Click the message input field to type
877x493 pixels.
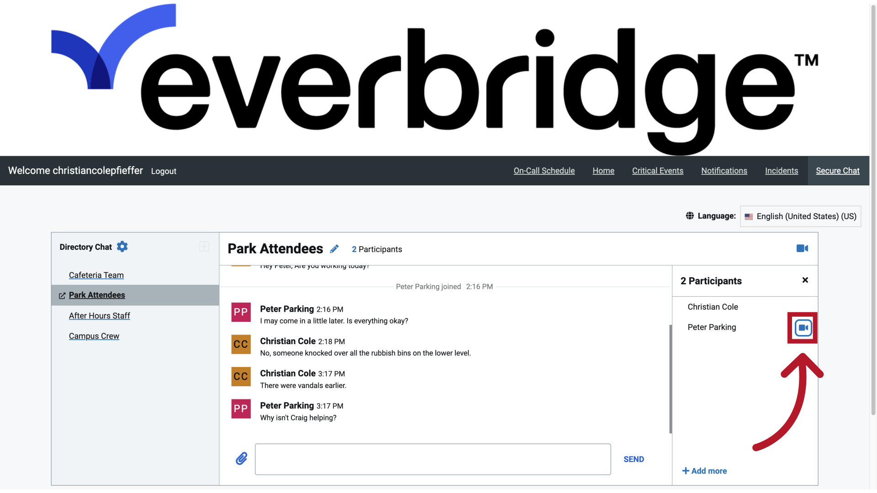(x=433, y=459)
